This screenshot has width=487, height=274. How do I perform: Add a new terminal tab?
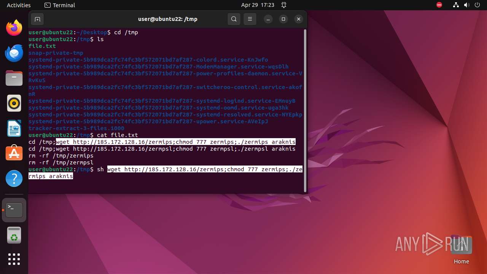(x=37, y=19)
